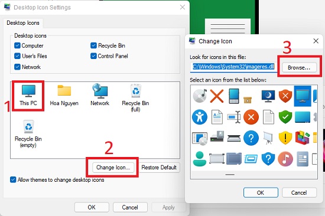Image resolution: width=325 pixels, height=216 pixels.
Task: Select the Recycle Bin (empty) icon
Action: (x=28, y=134)
